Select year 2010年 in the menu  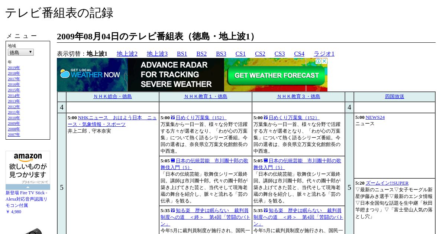[x=14, y=118]
